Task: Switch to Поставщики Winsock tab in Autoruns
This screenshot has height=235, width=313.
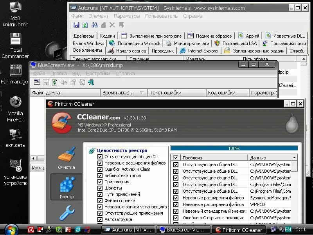Action: tap(135, 43)
